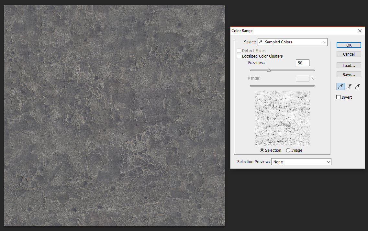The width and height of the screenshot is (368, 231).
Task: Select the Selection radio button
Action: click(262, 150)
